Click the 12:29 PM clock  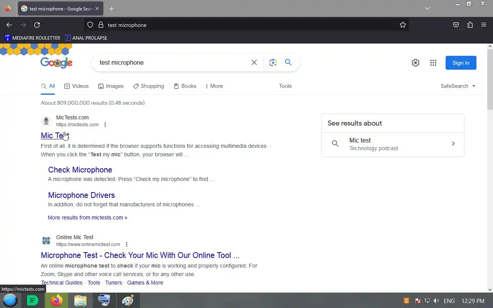point(473,301)
